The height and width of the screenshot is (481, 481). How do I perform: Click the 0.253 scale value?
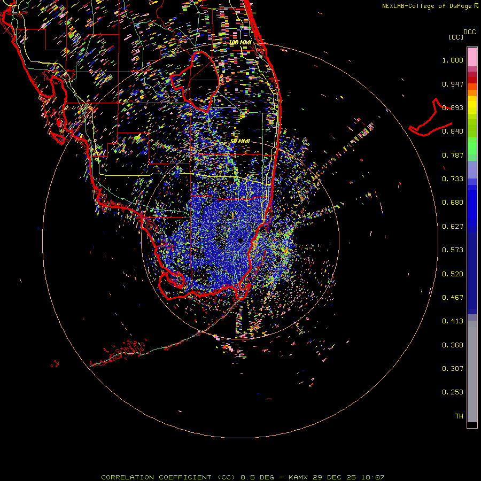click(x=453, y=392)
